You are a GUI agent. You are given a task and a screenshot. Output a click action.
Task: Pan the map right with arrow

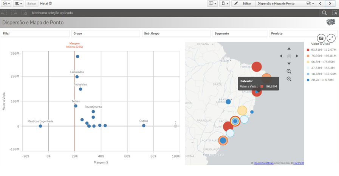pos(297,56)
